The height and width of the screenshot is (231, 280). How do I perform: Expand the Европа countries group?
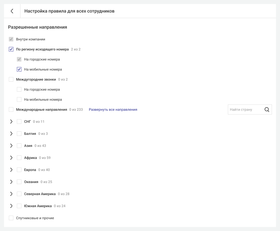[x=11, y=170]
